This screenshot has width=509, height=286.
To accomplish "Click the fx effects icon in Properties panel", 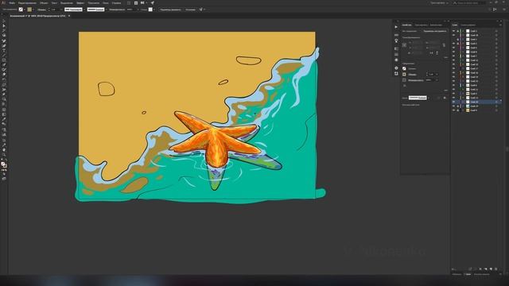I will click(x=405, y=86).
